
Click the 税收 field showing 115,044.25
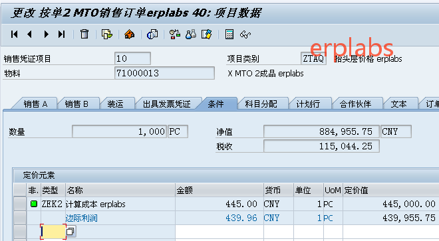[321, 146]
